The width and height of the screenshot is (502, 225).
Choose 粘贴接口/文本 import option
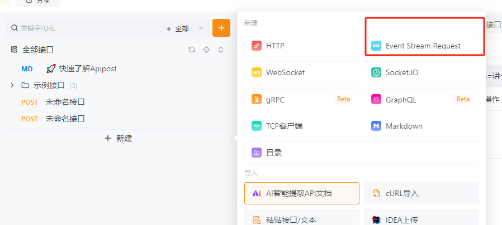[301, 217]
